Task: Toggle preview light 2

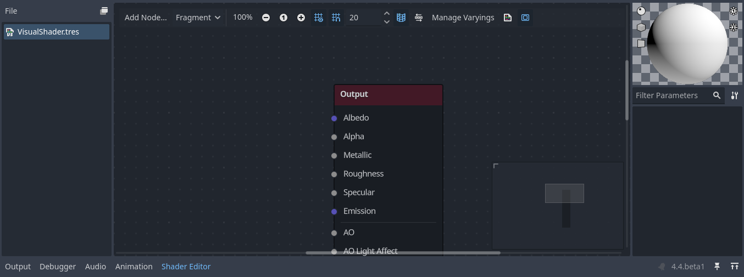Action: pos(734,27)
